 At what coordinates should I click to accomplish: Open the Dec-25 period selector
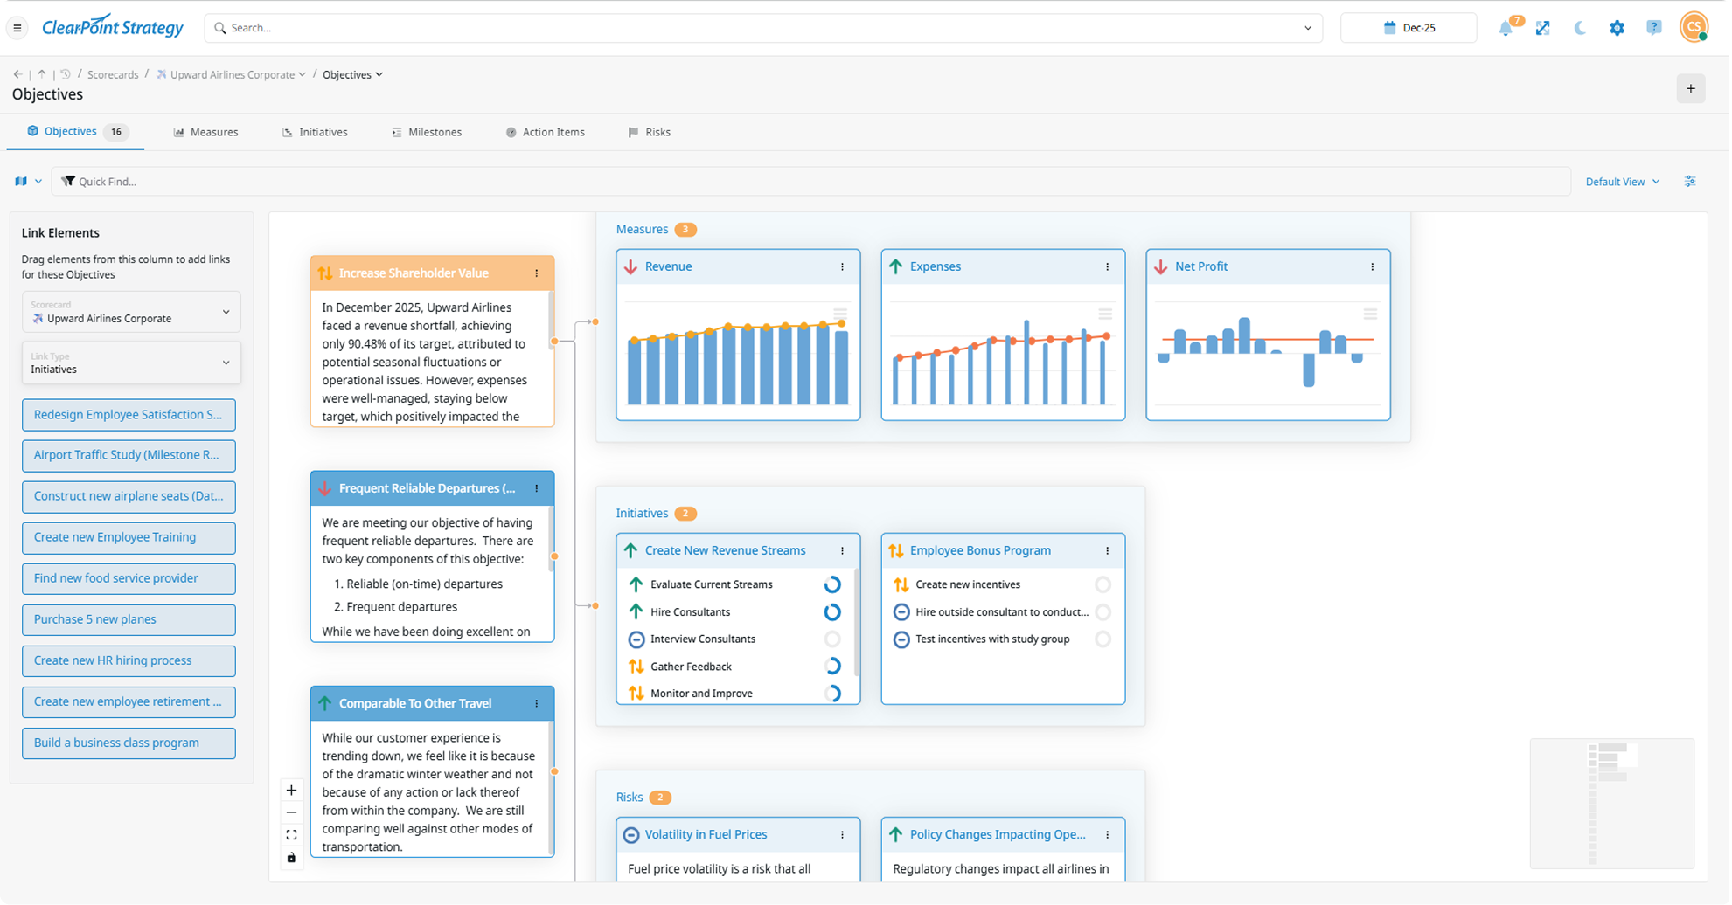point(1410,28)
